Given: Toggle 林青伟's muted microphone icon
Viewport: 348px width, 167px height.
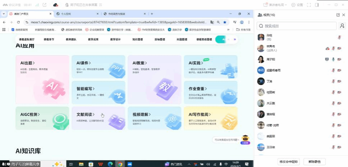Looking at the screenshot, I should coord(333,48).
